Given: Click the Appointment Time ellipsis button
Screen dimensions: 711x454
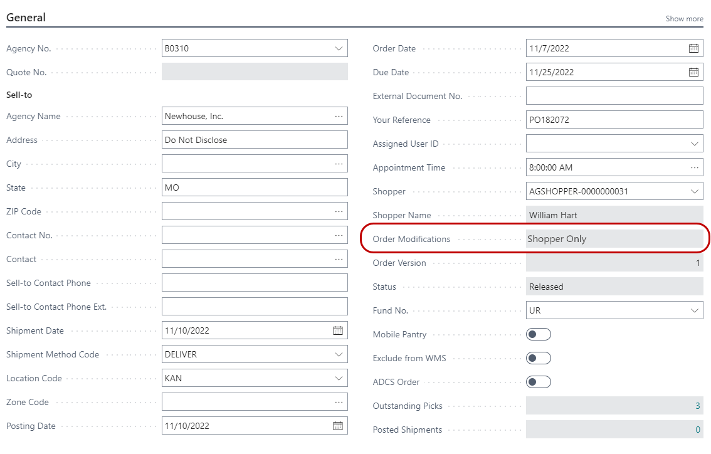Looking at the screenshot, I should tap(694, 167).
